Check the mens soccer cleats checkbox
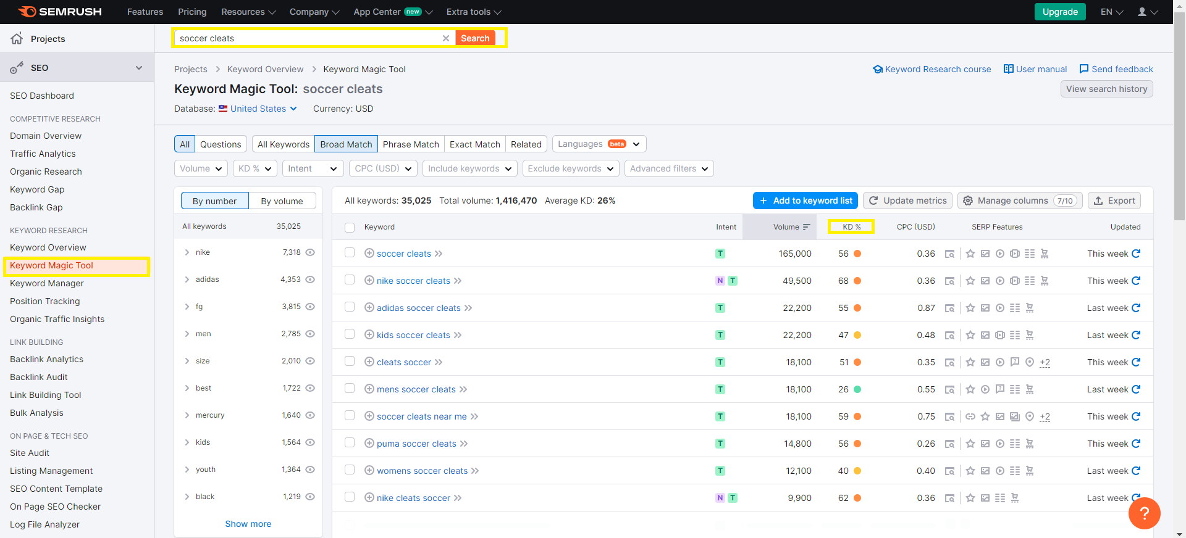 (x=350, y=389)
